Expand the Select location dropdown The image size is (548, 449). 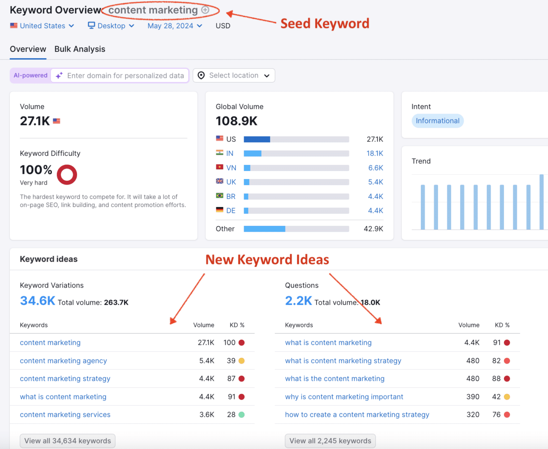pyautogui.click(x=234, y=75)
